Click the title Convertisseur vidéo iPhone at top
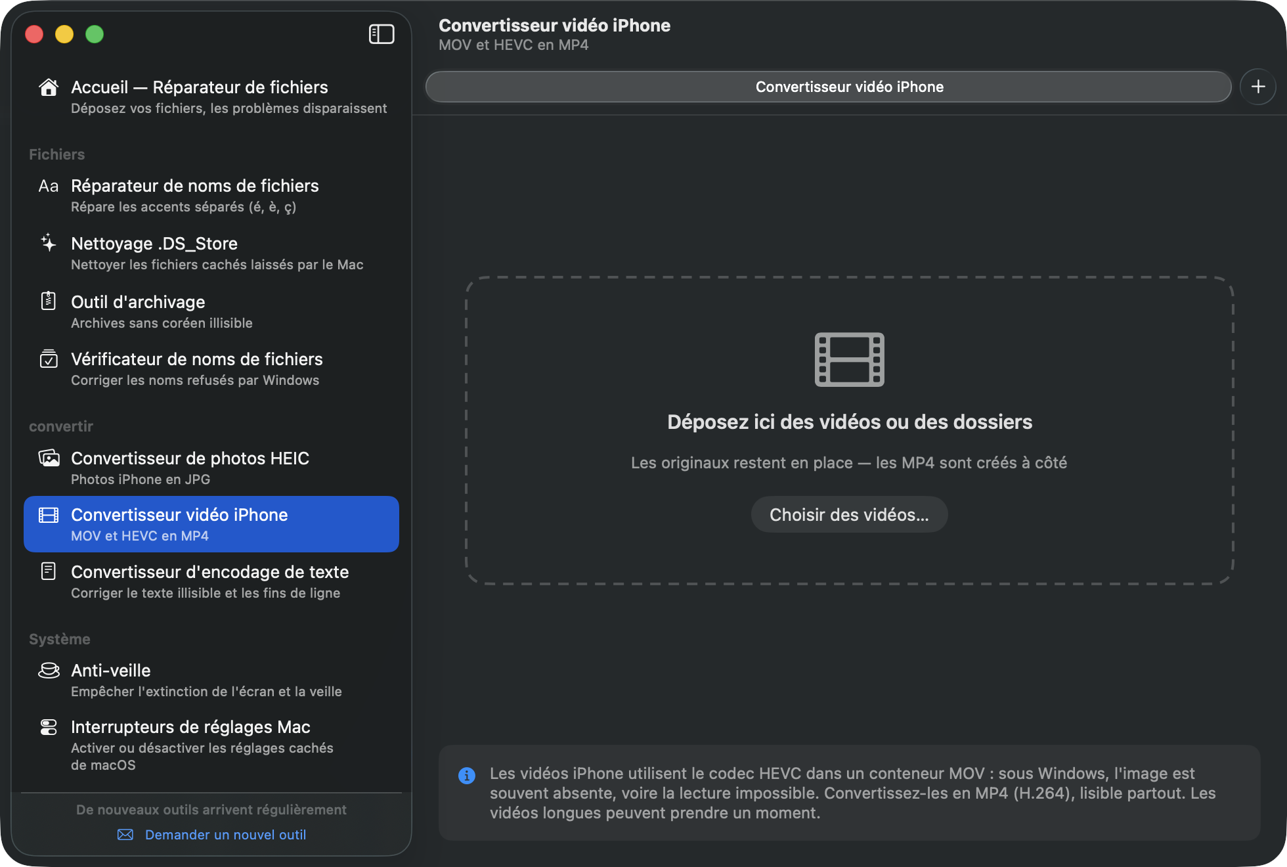Screen dimensions: 1287x867 [x=554, y=26]
